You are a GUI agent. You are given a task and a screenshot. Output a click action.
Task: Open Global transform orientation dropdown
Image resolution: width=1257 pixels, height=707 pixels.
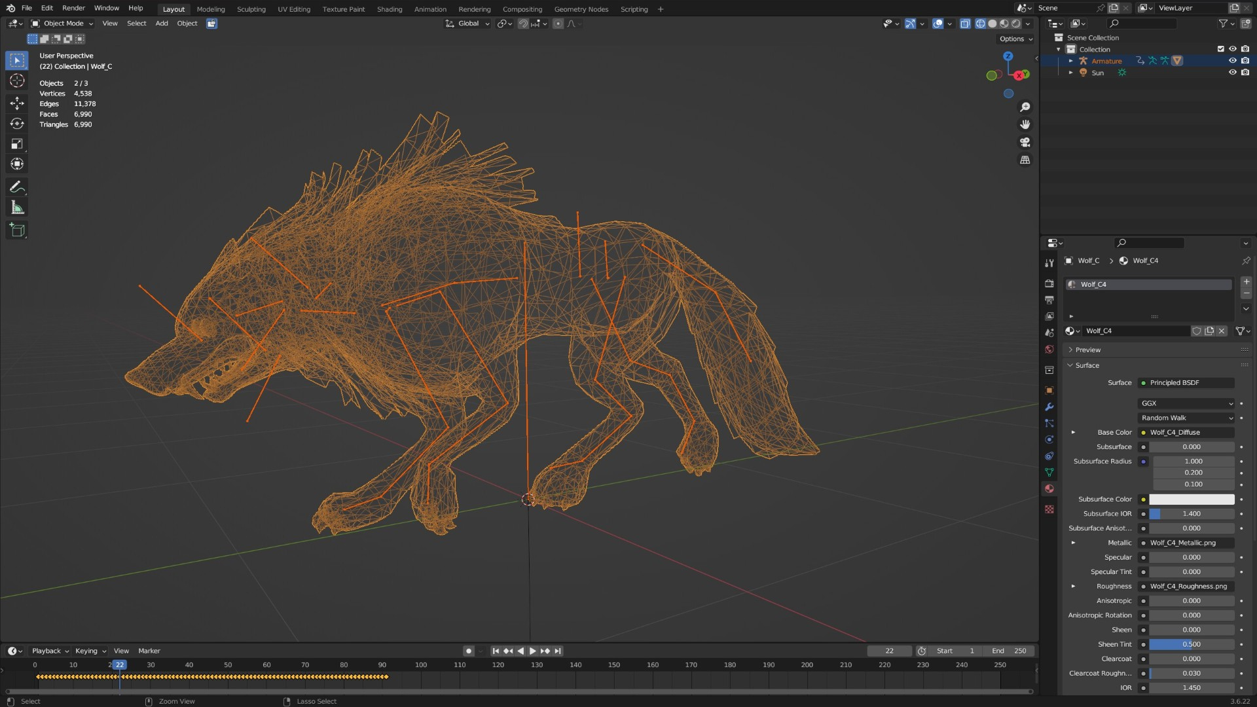coord(467,24)
